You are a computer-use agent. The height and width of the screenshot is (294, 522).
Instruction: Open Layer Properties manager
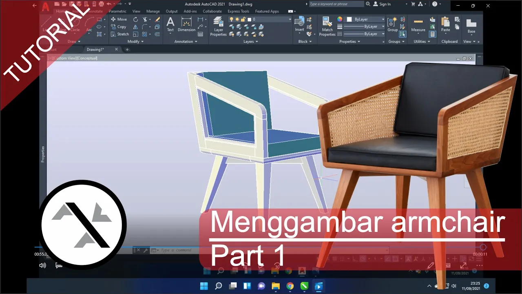218,27
